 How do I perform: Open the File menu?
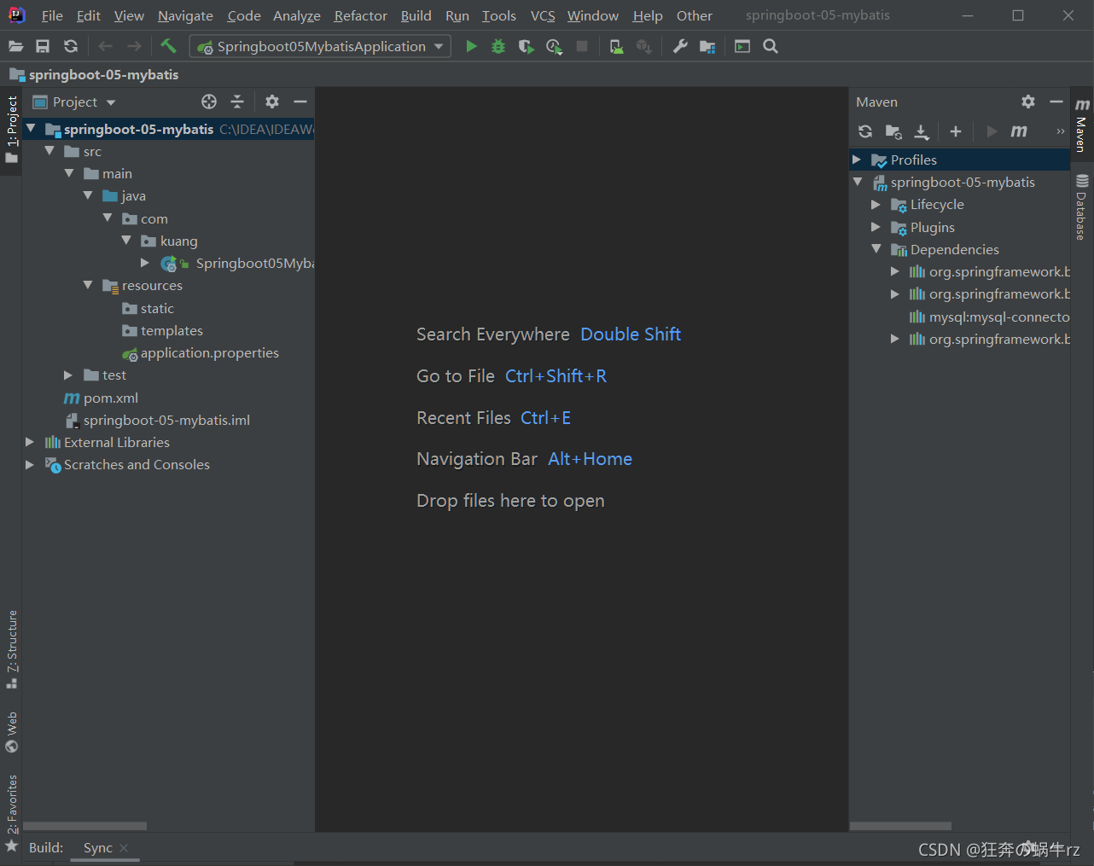click(x=52, y=15)
